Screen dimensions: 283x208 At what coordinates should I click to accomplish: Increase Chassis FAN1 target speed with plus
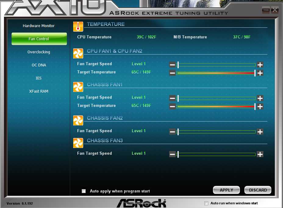tap(260, 98)
